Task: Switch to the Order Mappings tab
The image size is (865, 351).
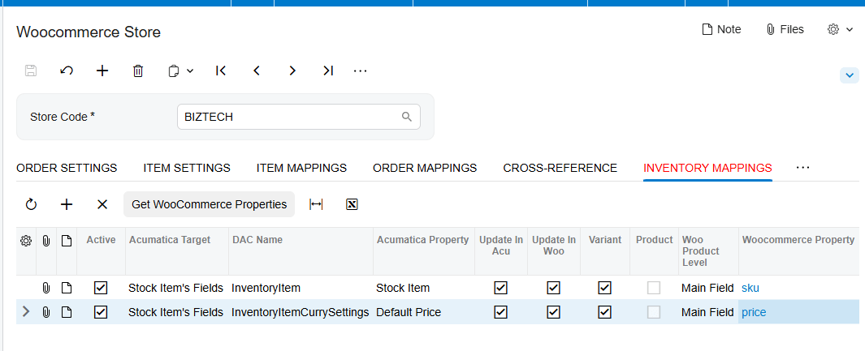Action: point(425,168)
